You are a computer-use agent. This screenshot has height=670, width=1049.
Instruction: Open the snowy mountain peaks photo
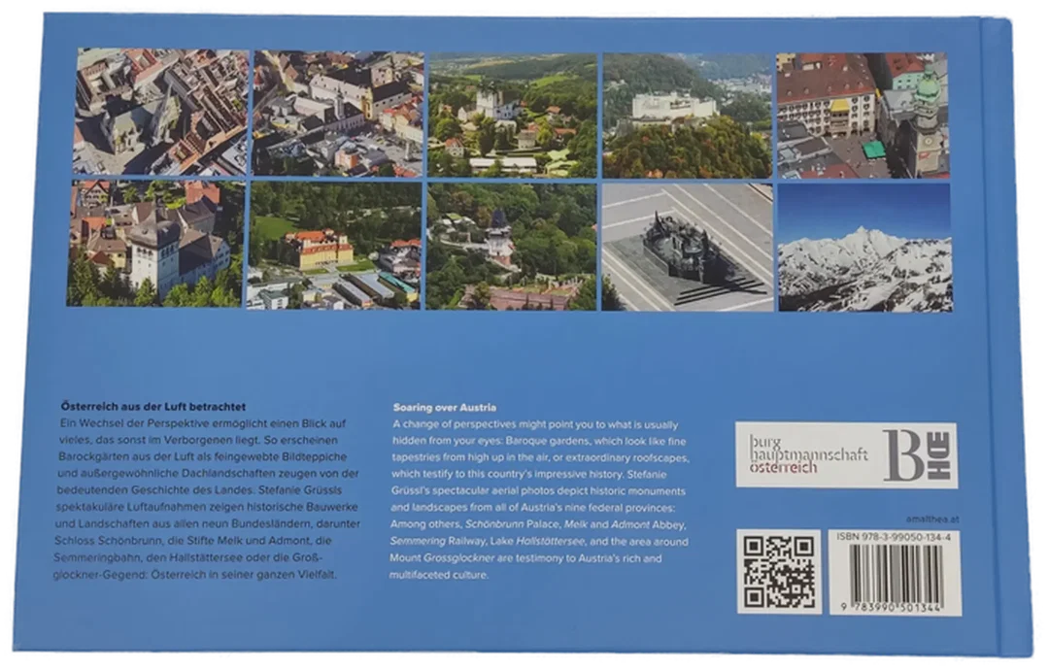865,248
